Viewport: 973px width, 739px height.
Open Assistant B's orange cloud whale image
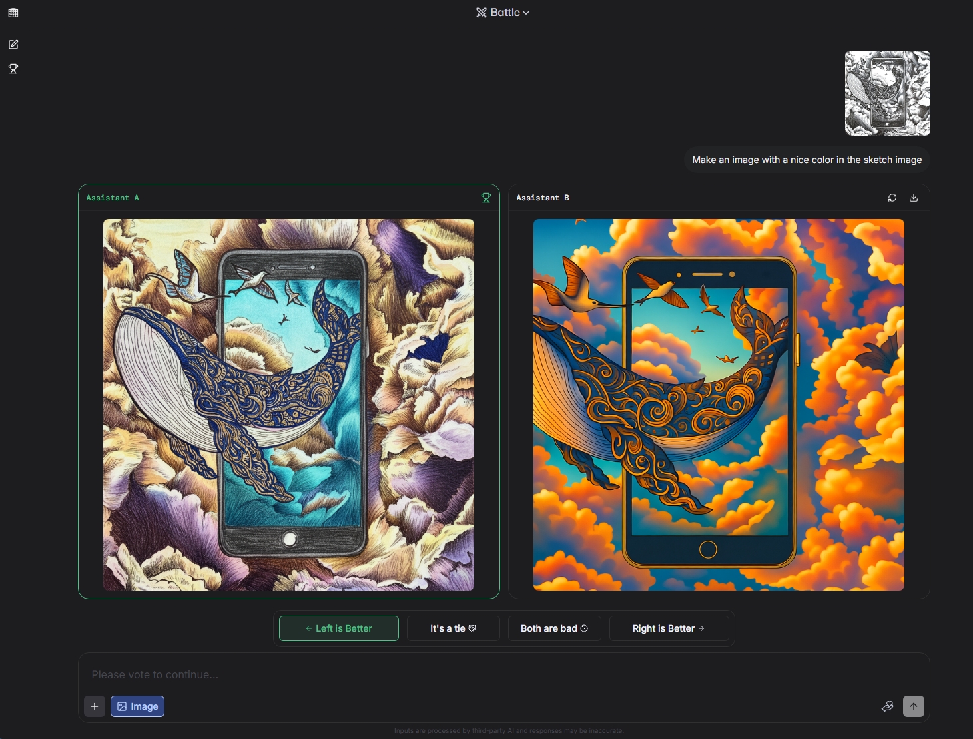tap(719, 405)
